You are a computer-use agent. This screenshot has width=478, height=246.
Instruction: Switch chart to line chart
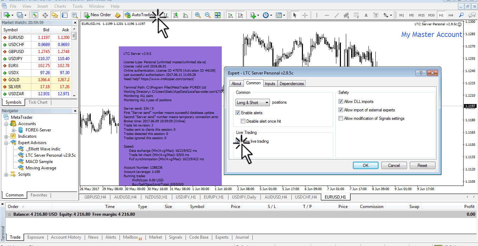point(185,15)
